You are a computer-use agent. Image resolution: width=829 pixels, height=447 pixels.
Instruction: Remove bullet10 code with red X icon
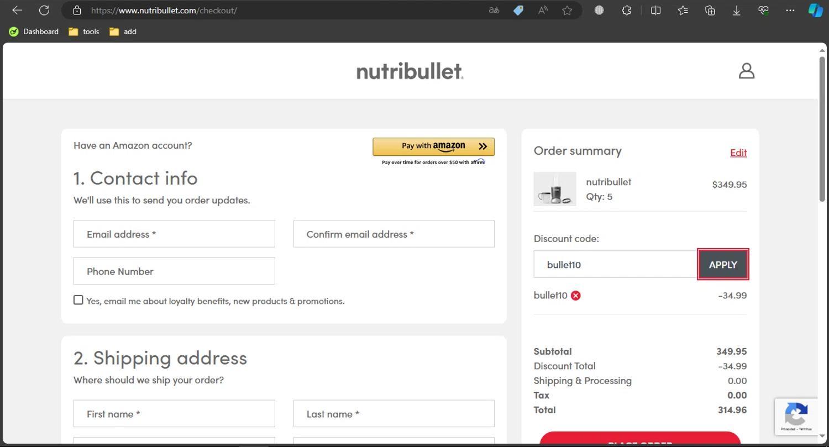pos(576,296)
